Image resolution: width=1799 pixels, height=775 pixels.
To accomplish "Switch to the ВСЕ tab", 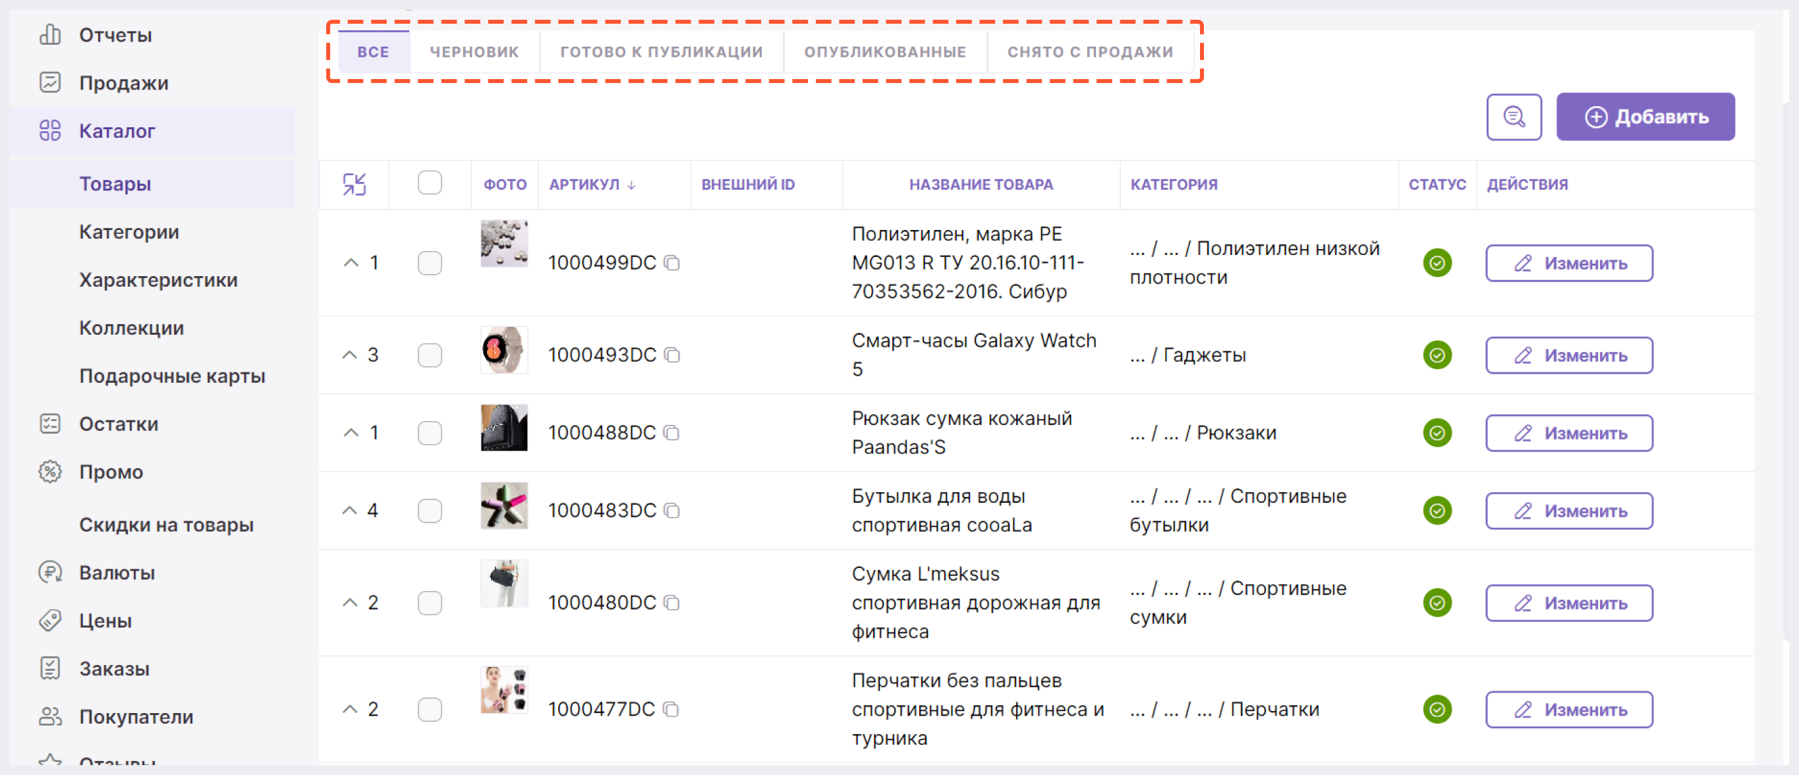I will (x=374, y=51).
